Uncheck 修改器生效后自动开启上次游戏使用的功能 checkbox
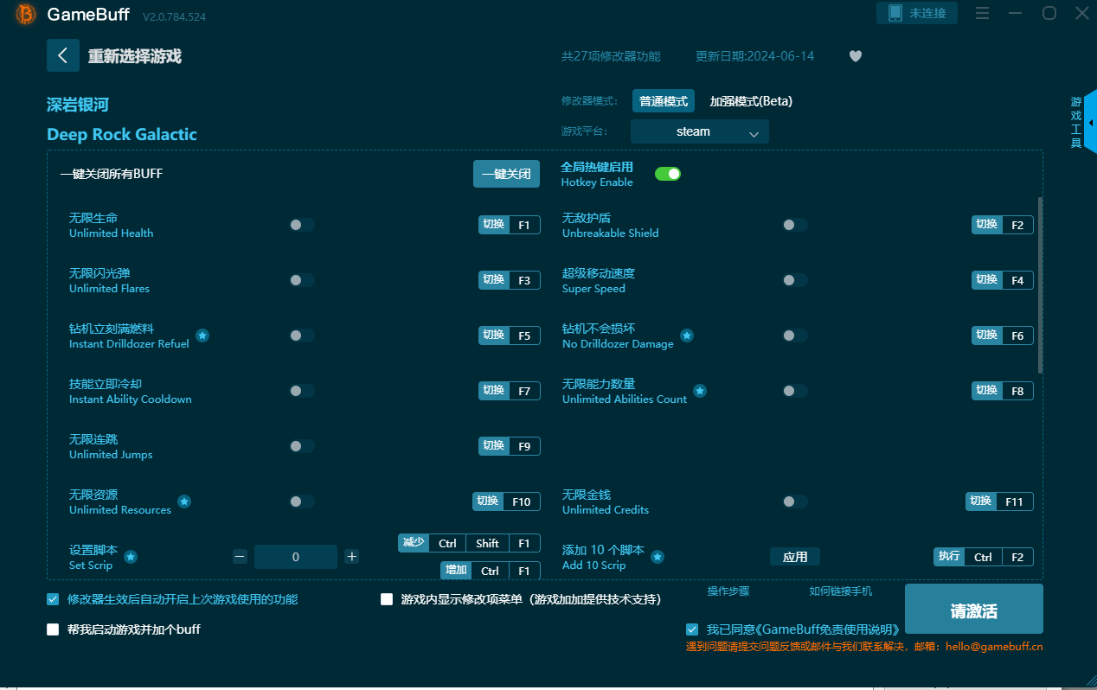 point(54,599)
